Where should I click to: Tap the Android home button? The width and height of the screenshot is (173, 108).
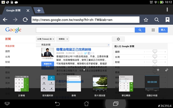tap(86, 104)
